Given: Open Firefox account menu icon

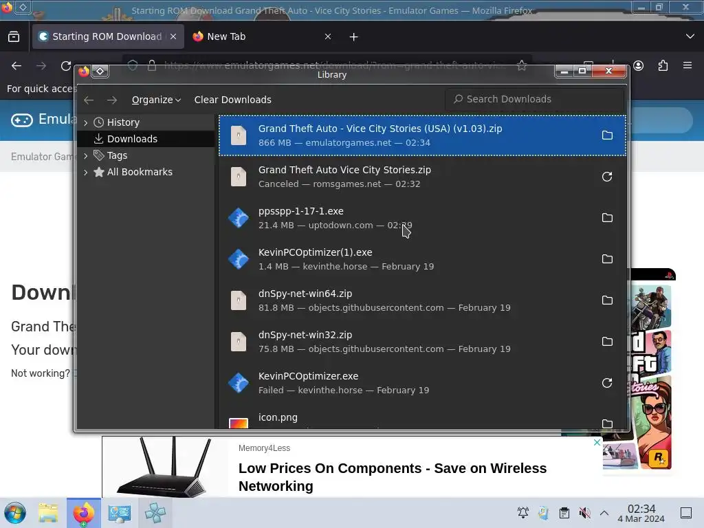Looking at the screenshot, I should pos(639,66).
